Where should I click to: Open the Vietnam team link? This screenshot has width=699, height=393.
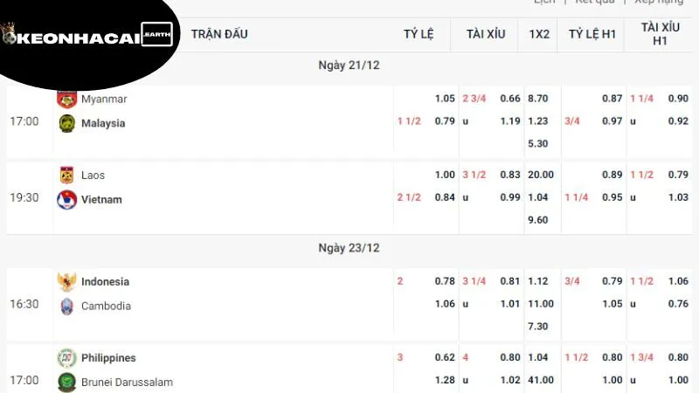(x=101, y=199)
